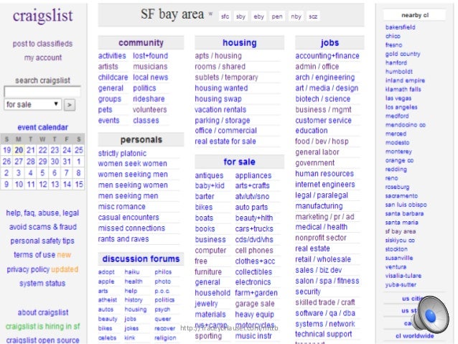
Task: Open the 'discussion forums' header link
Action: point(141,259)
